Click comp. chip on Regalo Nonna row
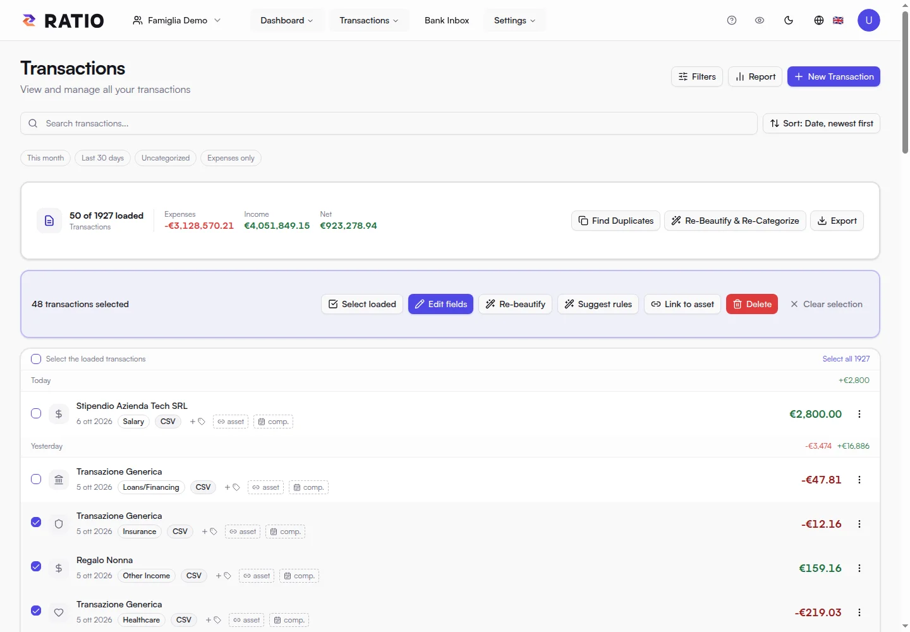 [x=300, y=576]
